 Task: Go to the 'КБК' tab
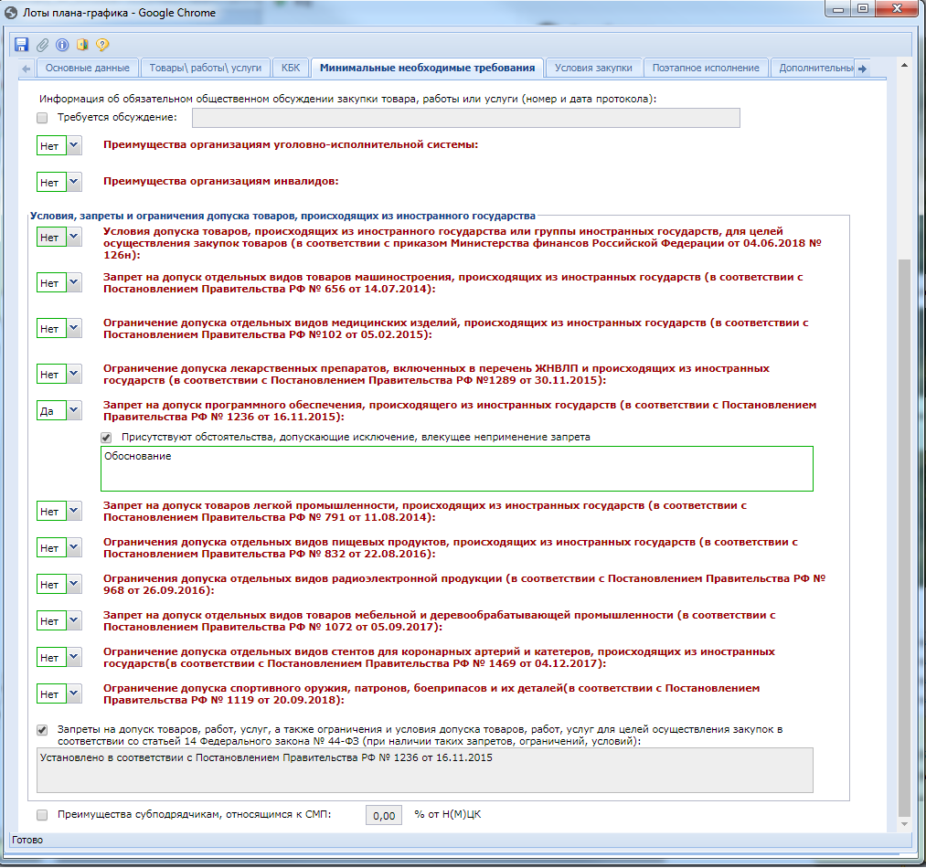[x=290, y=68]
